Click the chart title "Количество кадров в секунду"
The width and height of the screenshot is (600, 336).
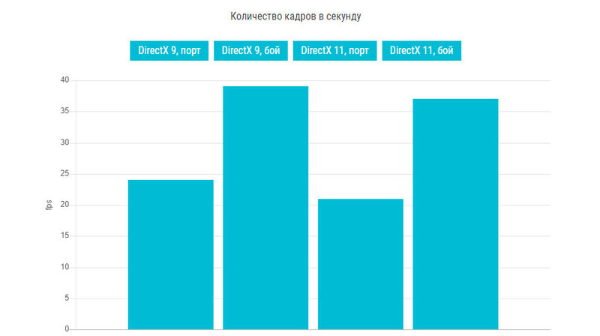[295, 16]
